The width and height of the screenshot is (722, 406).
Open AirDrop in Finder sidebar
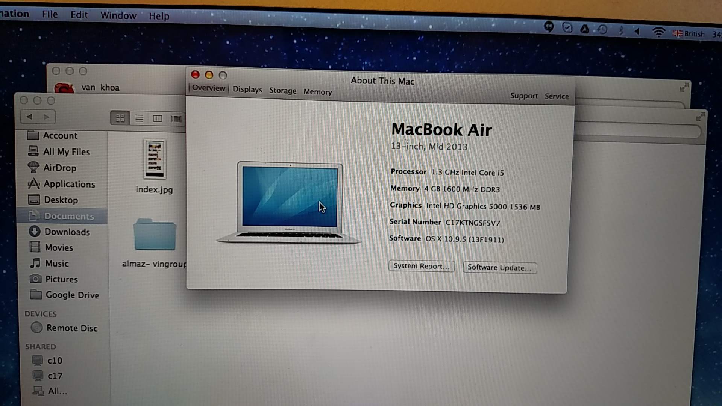click(x=52, y=168)
